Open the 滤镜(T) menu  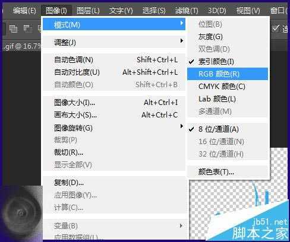click(x=187, y=10)
